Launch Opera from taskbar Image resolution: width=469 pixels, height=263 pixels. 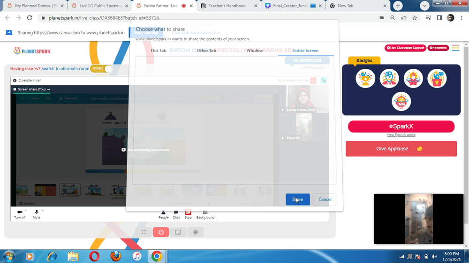[x=94, y=256]
